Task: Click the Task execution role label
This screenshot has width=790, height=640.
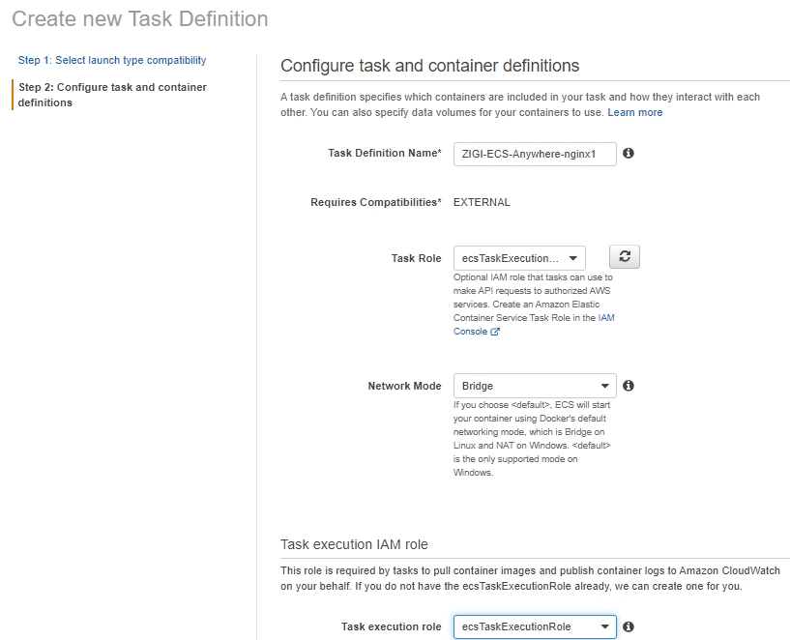Action: (x=391, y=626)
